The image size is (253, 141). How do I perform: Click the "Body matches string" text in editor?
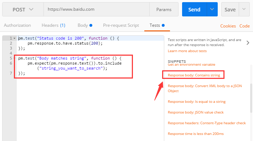coord(62,58)
